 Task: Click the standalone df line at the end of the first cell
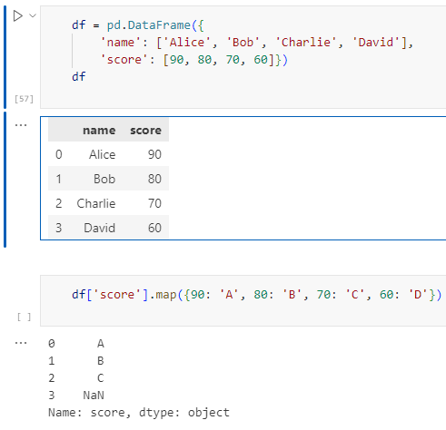coord(79,76)
